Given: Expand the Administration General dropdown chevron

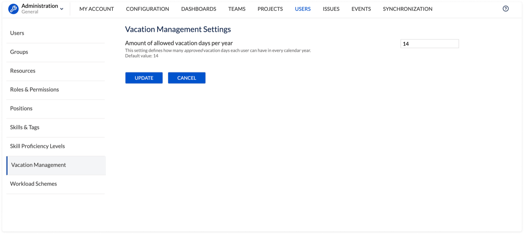Looking at the screenshot, I should point(61,9).
